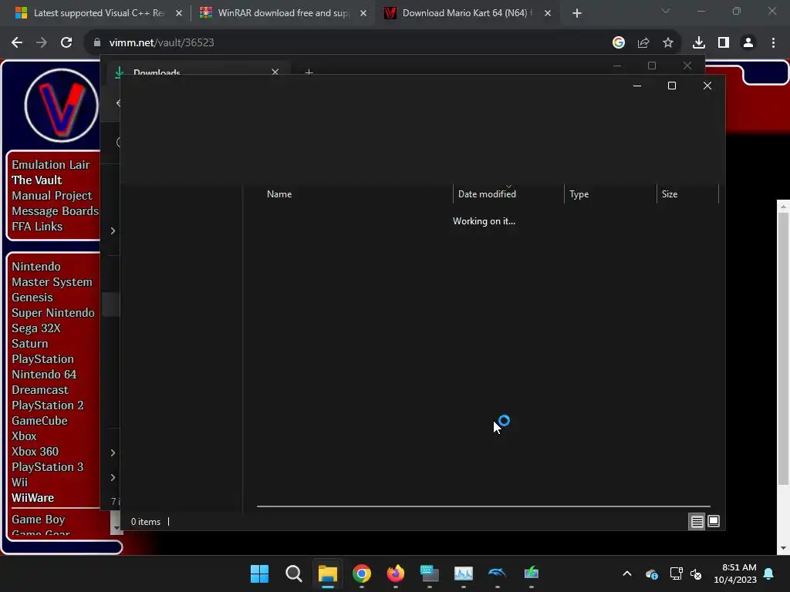Open Chrome three-dot menu

[x=773, y=43]
